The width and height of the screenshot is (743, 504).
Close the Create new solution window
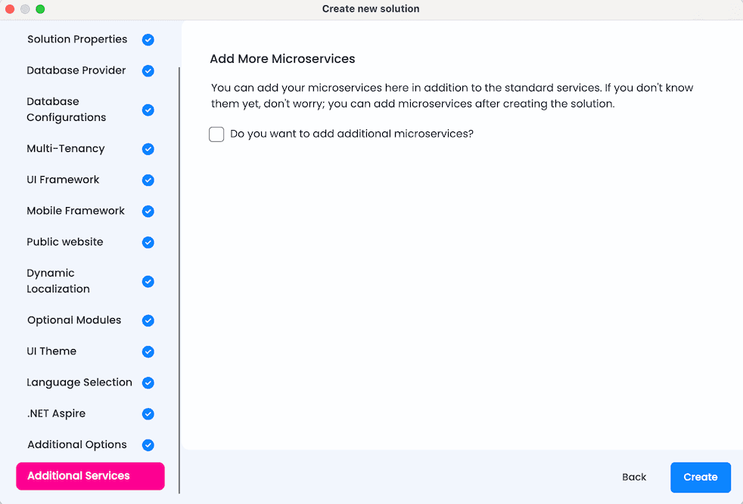[10, 9]
